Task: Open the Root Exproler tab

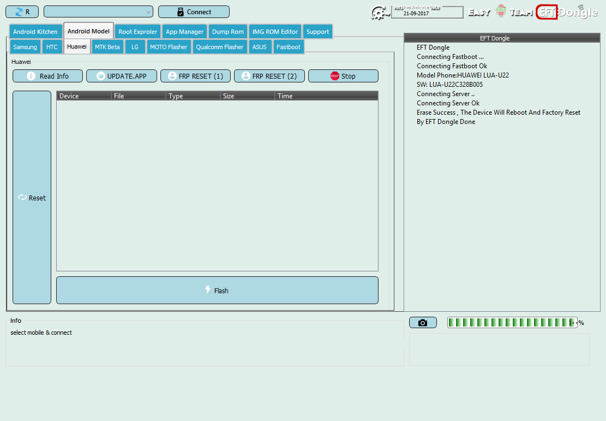Action: pos(137,32)
